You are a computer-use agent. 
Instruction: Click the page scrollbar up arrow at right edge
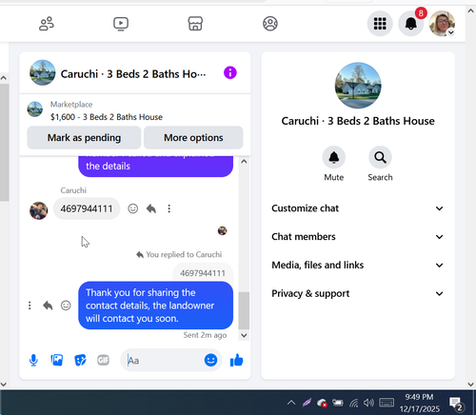coord(470,10)
